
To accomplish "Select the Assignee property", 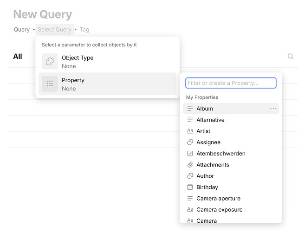I will pos(231,142).
